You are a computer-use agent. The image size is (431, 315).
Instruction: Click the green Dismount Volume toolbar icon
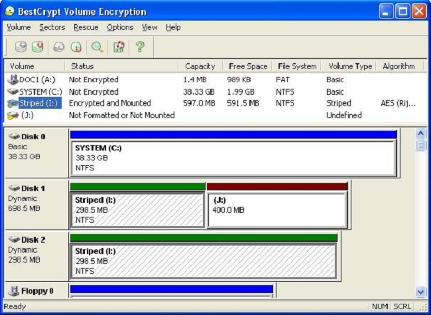76,47
